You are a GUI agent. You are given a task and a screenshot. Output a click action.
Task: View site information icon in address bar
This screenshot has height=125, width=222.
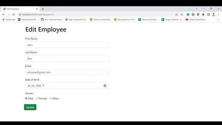(x=20, y=15)
